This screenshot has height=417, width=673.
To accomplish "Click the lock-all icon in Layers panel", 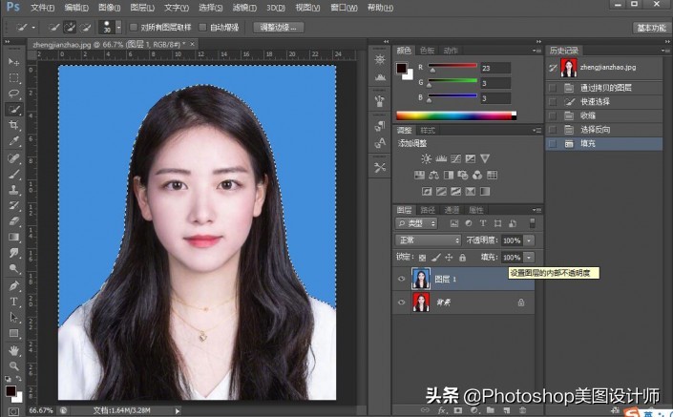I will [x=462, y=258].
